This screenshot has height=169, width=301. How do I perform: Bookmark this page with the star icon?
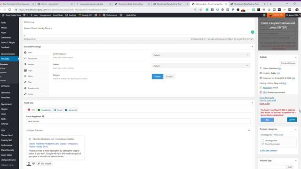click(201, 9)
